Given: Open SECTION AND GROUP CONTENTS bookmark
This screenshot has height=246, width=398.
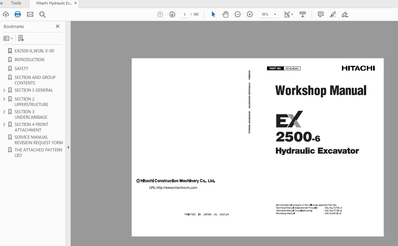Looking at the screenshot, I should pyautogui.click(x=35, y=80).
